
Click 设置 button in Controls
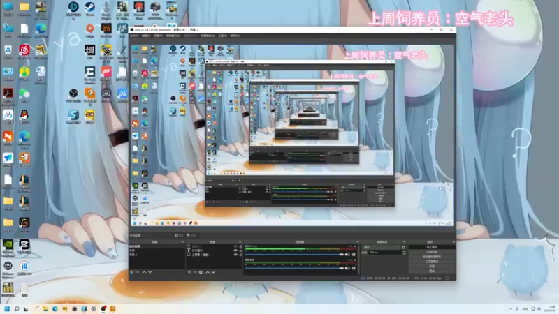(432, 267)
